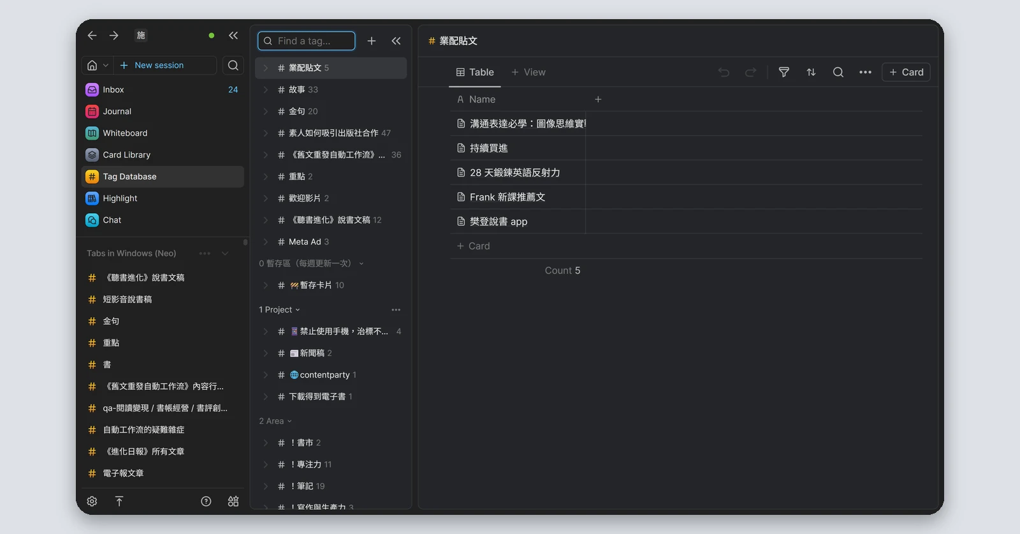
Task: Undo the last table action
Action: click(x=724, y=72)
